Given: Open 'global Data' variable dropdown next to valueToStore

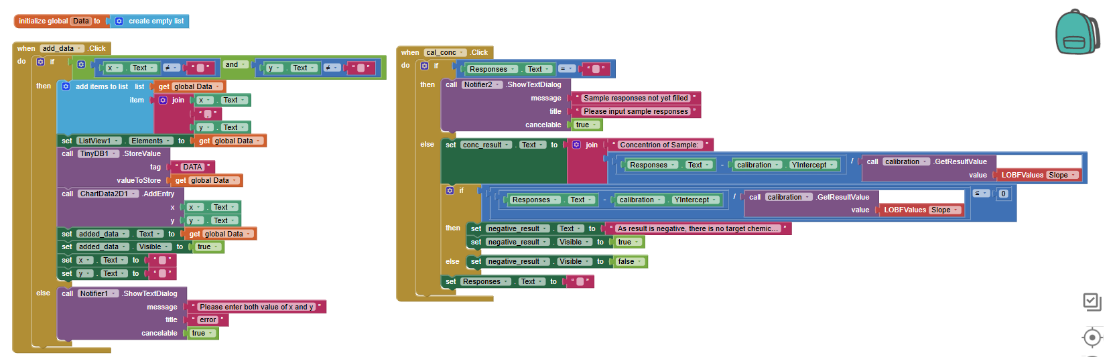Looking at the screenshot, I should pos(214,180).
